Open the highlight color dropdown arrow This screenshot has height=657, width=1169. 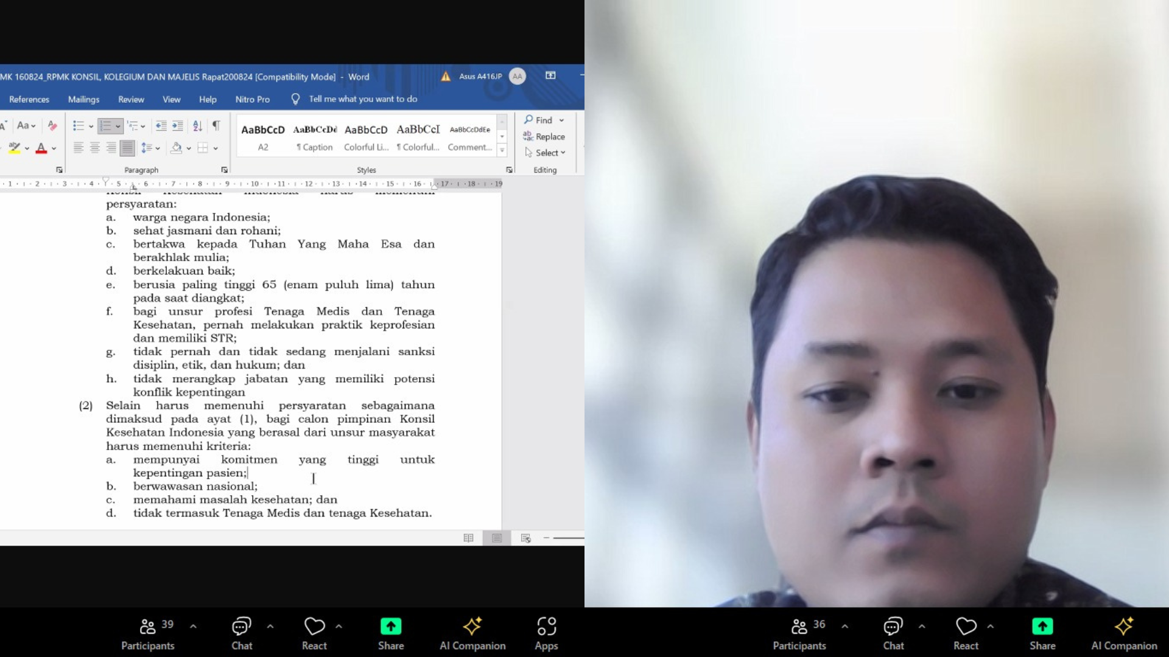(x=27, y=148)
